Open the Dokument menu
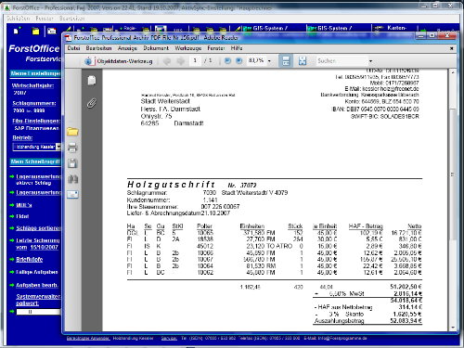Image resolution: width=464 pixels, height=348 pixels. (x=156, y=48)
